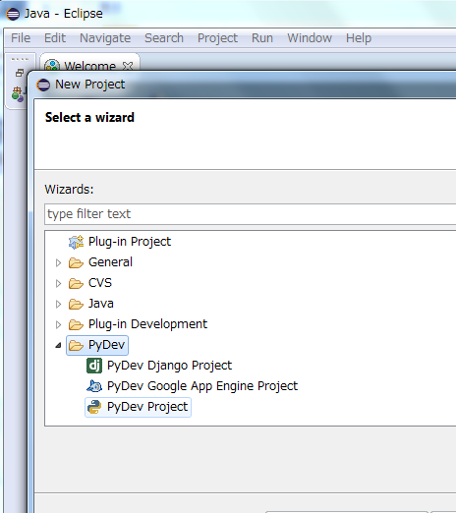Click the Java perspective icon in sidebar
456x513 pixels.
(x=18, y=94)
